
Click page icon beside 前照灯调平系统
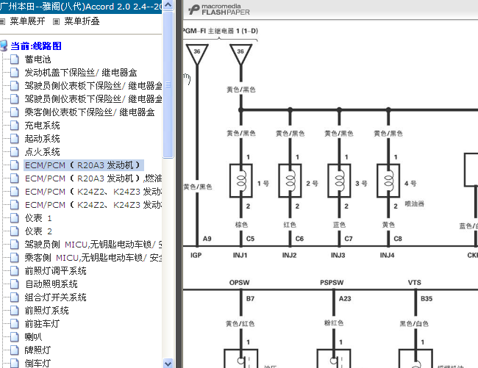(x=14, y=270)
